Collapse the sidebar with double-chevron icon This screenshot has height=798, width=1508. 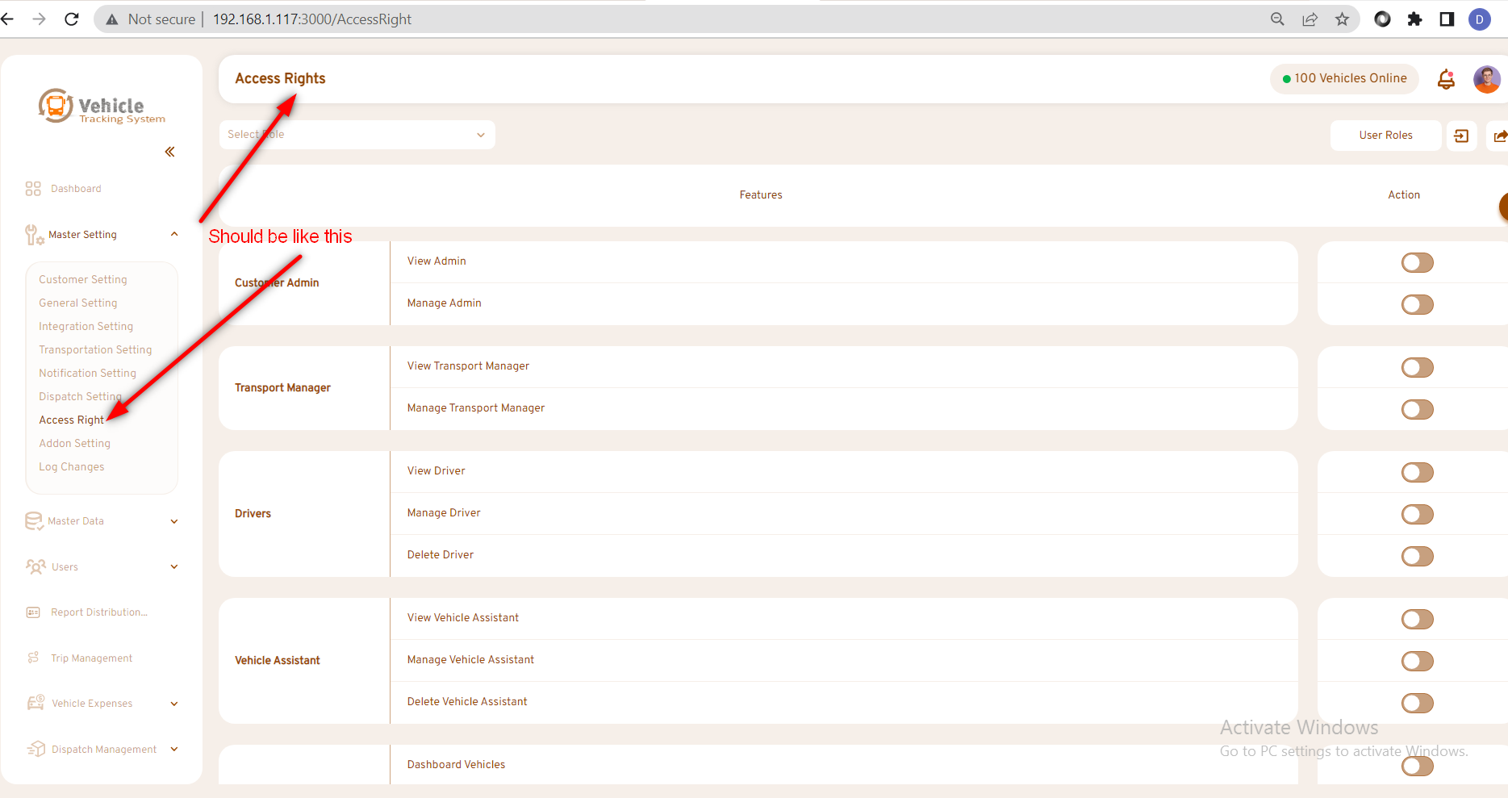click(x=169, y=152)
